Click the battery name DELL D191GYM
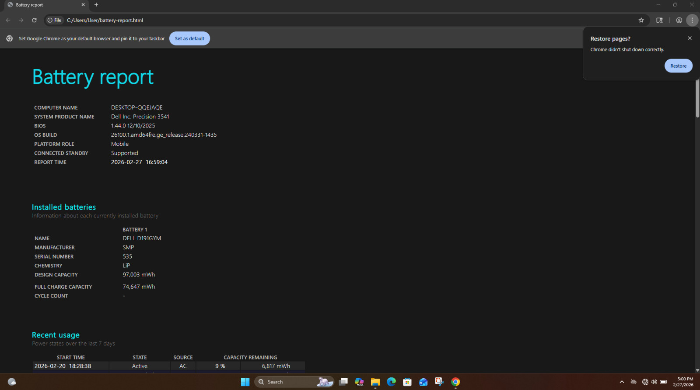 (x=142, y=238)
